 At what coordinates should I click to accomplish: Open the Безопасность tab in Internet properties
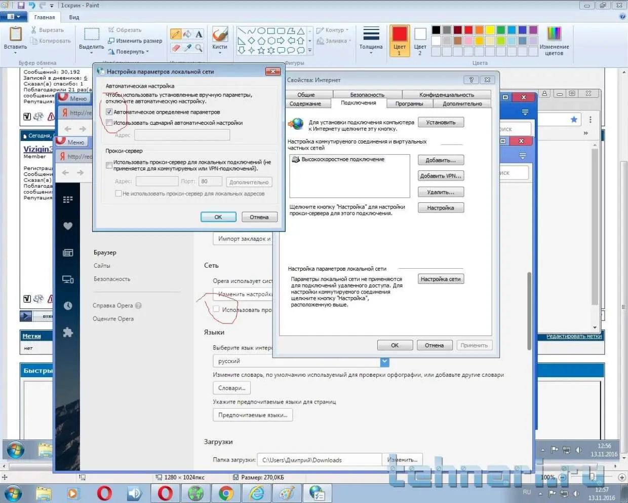point(367,95)
